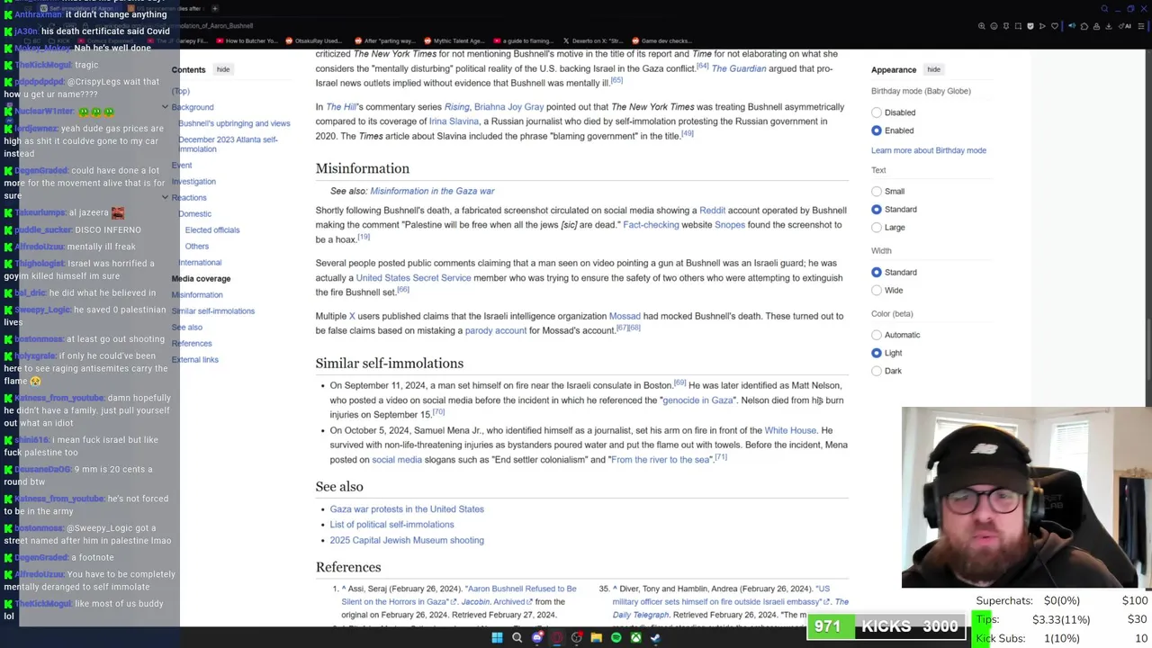Click the streamer webcam overlay

(1027, 498)
